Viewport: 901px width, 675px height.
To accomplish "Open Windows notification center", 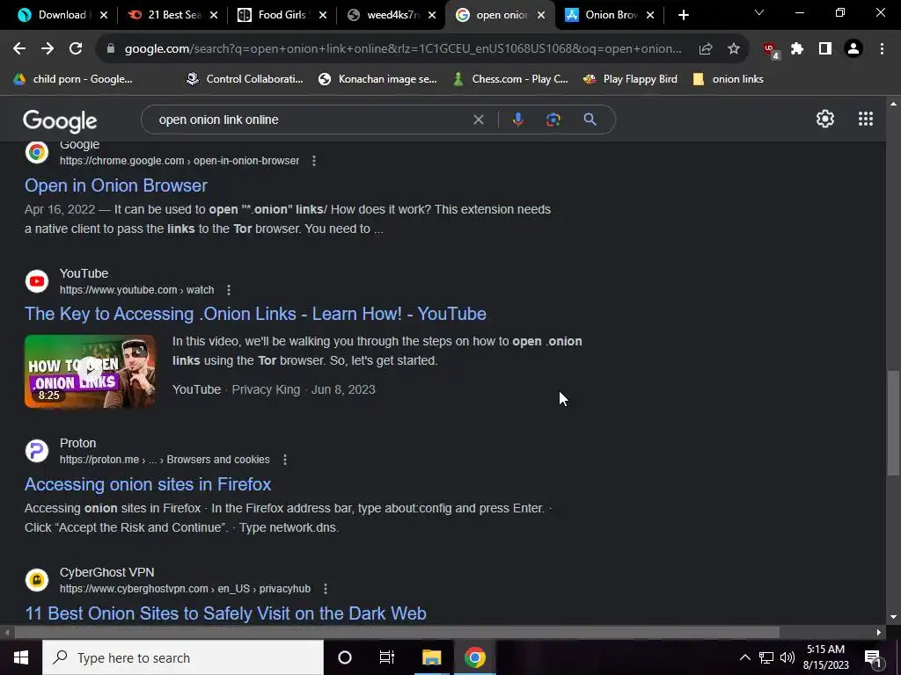I will [x=873, y=657].
